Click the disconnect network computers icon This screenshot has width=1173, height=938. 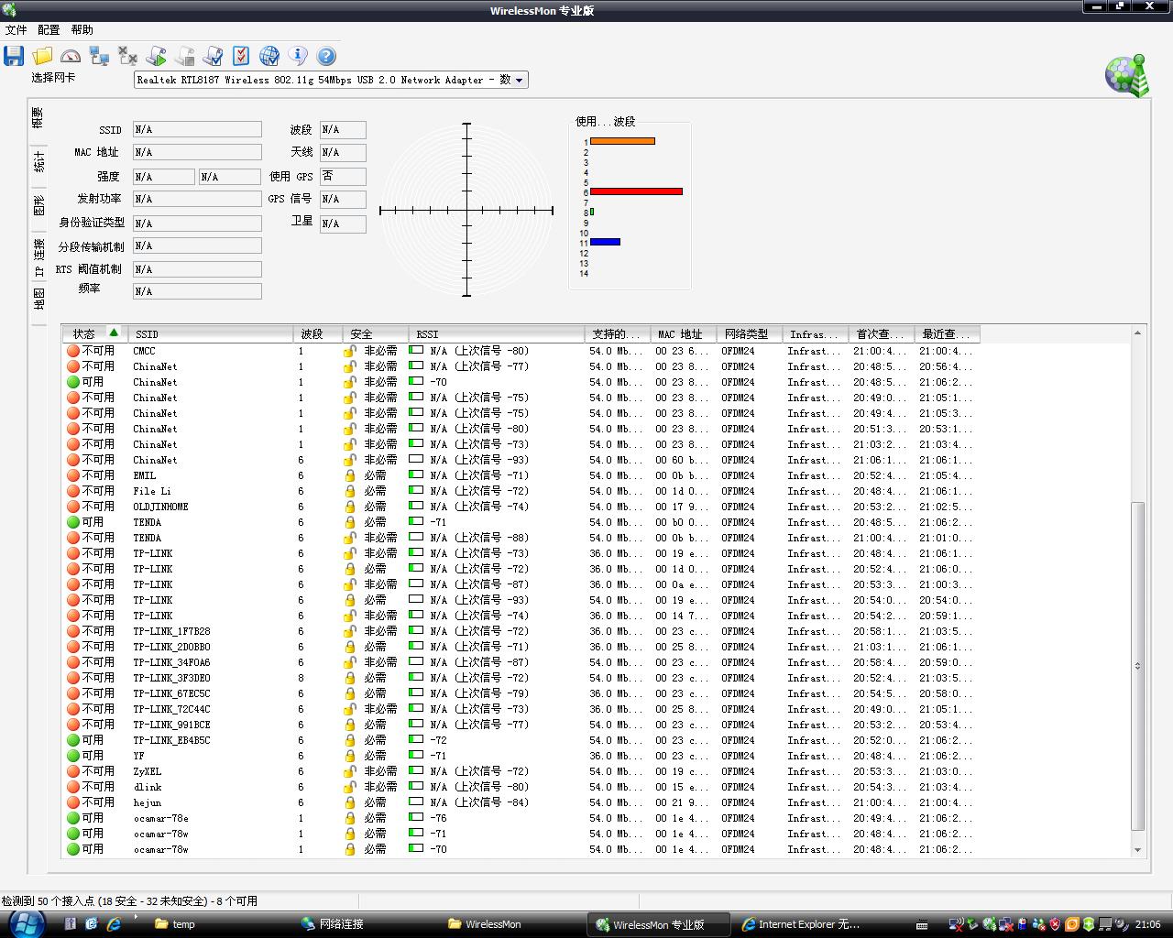[127, 56]
